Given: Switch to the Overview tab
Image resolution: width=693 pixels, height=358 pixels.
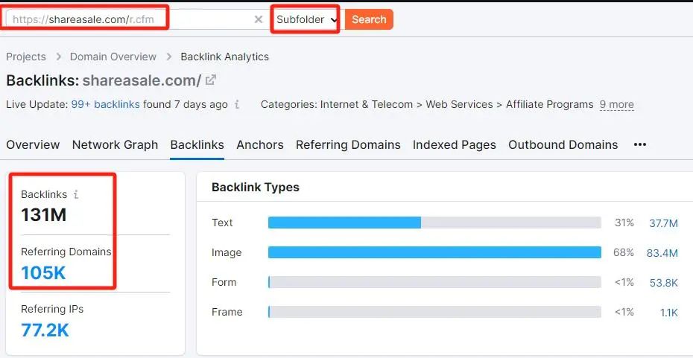Looking at the screenshot, I should click(x=33, y=145).
